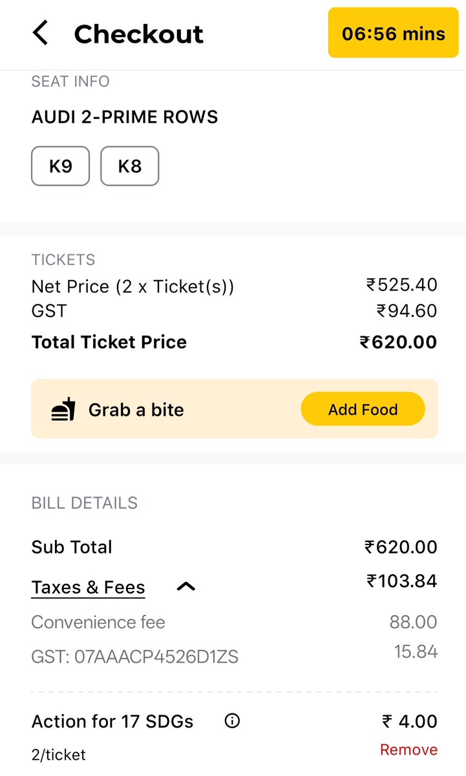Screen dimensions: 466x776
Task: Select seat chip K9
Action: pyautogui.click(x=61, y=166)
